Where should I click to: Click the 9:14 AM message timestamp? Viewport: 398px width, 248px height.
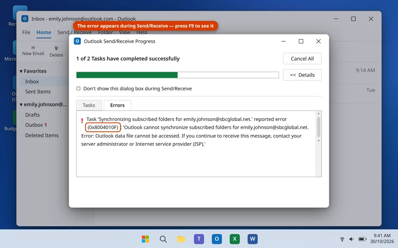pos(365,71)
